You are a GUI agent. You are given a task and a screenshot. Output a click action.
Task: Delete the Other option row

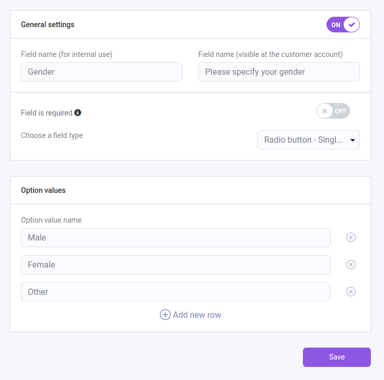pos(351,292)
